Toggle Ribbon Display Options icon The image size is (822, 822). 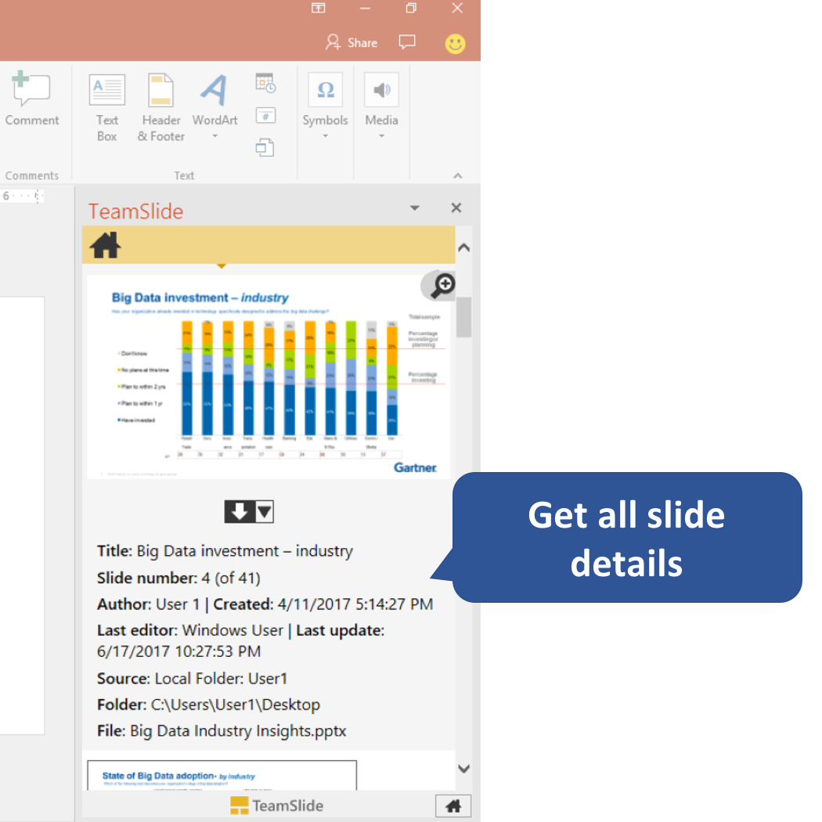[x=318, y=8]
